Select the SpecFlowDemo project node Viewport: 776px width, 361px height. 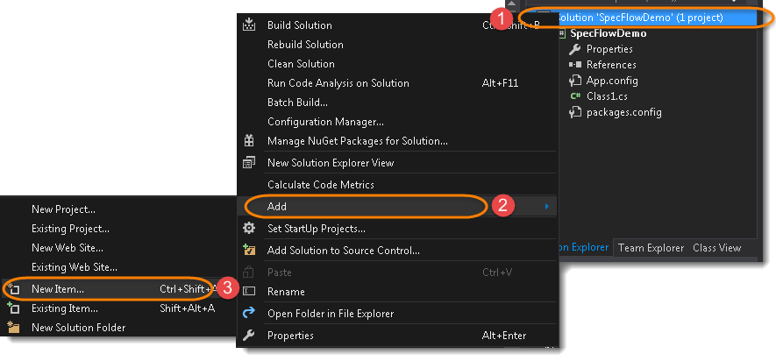click(609, 33)
